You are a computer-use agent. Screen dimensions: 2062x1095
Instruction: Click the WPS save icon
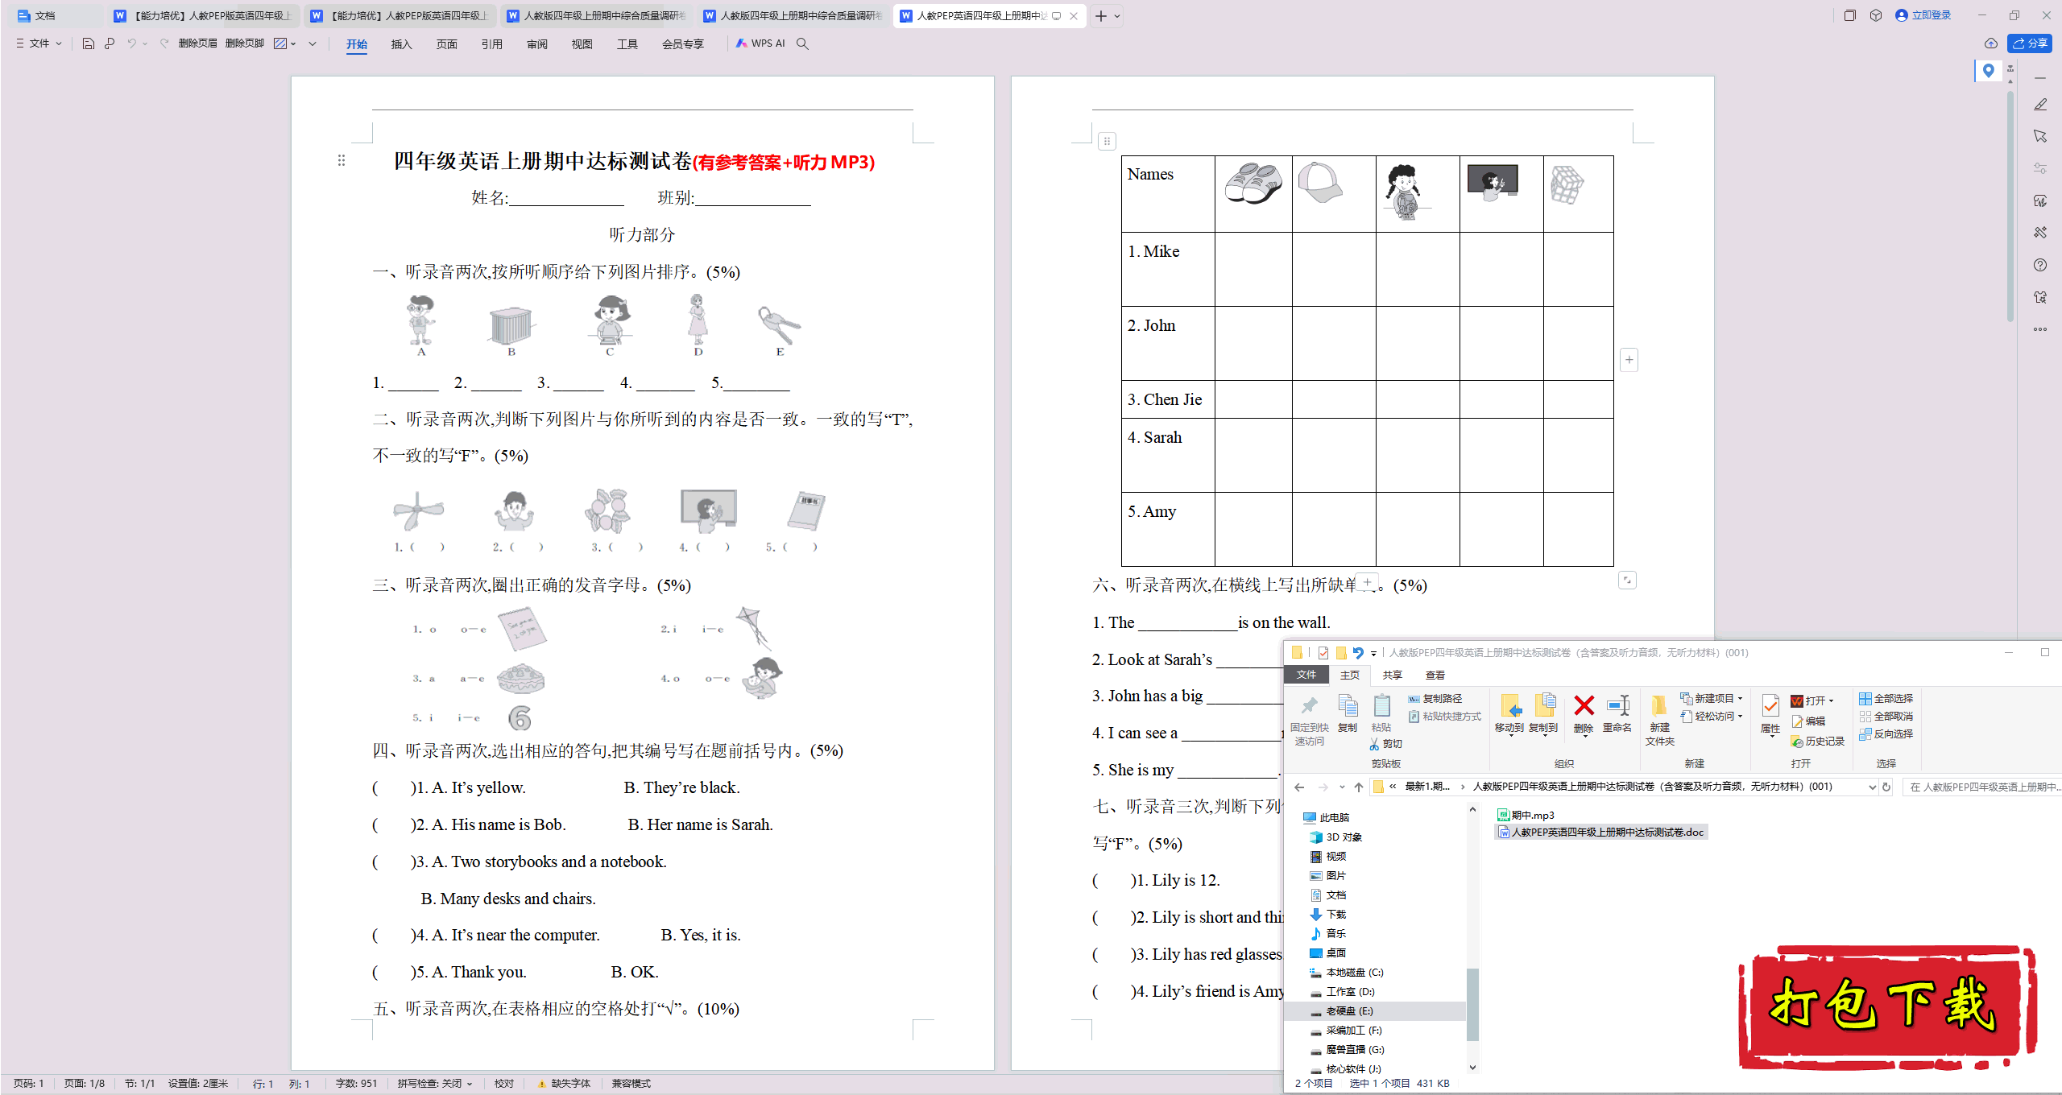[89, 43]
